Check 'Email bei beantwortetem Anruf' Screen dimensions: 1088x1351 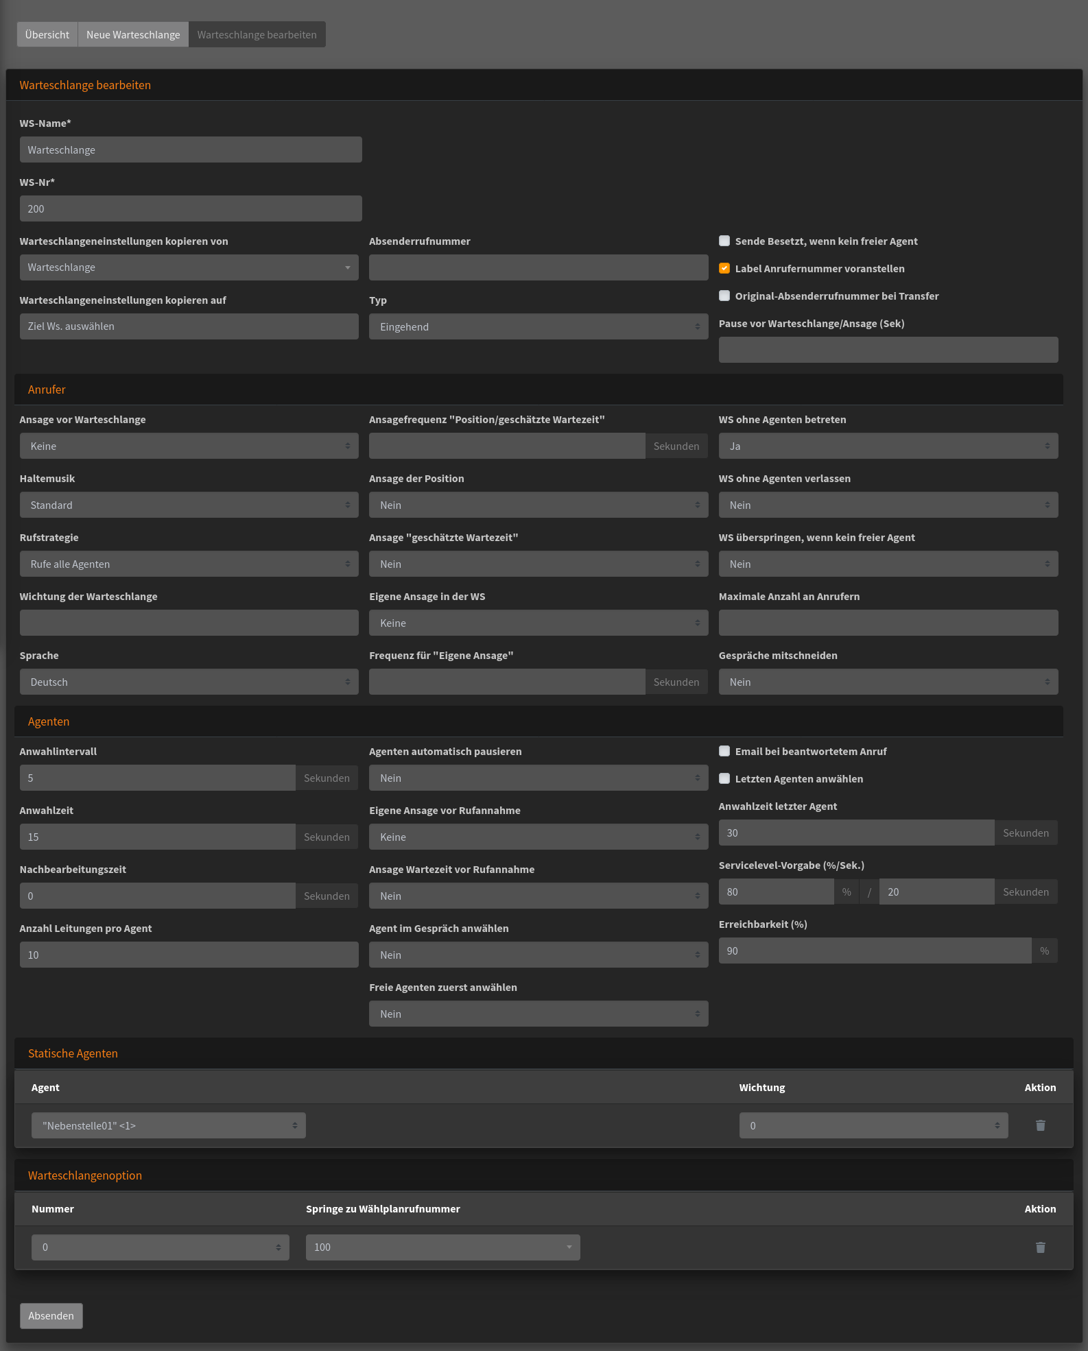click(724, 751)
